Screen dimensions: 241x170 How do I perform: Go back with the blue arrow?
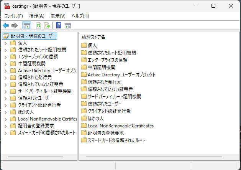[6, 26]
